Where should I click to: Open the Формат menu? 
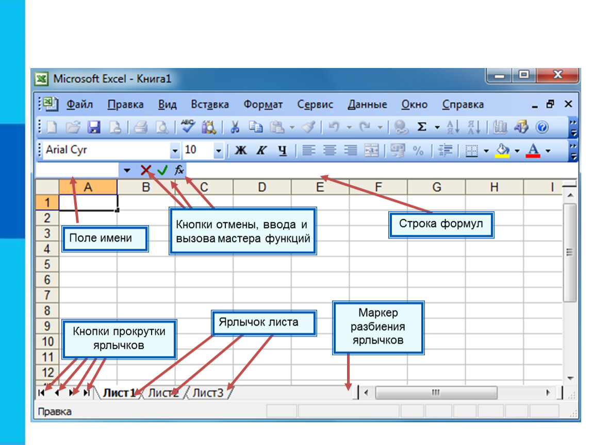point(263,104)
